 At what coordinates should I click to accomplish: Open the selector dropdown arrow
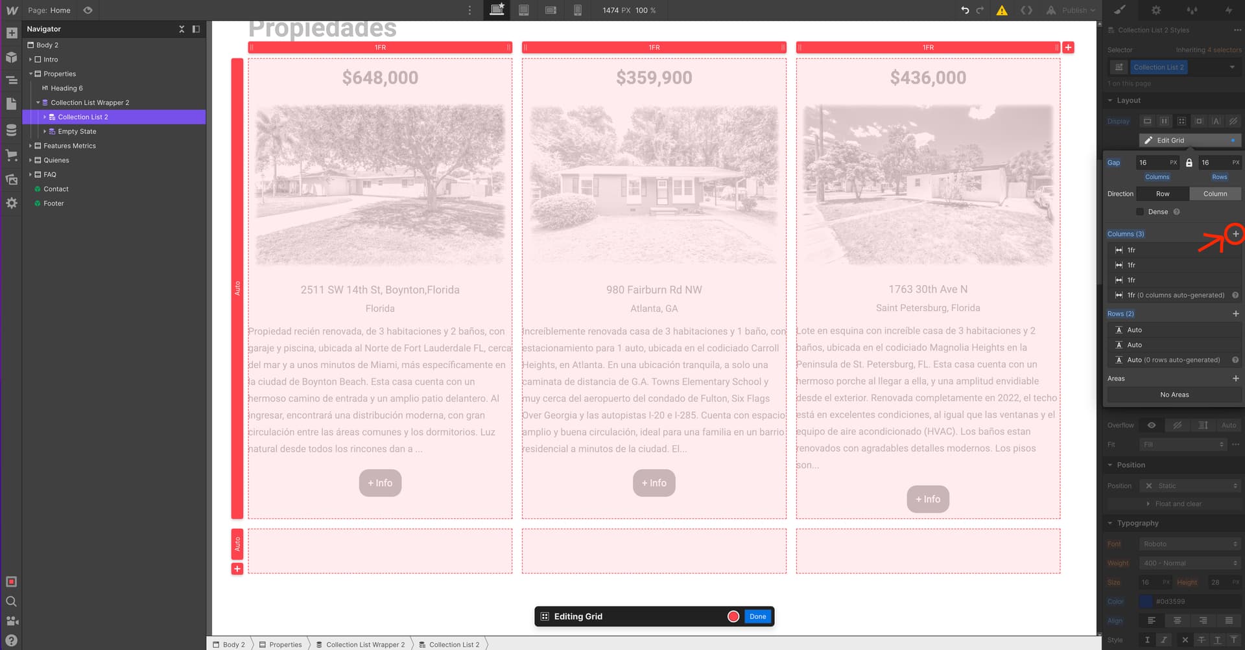[x=1232, y=67]
